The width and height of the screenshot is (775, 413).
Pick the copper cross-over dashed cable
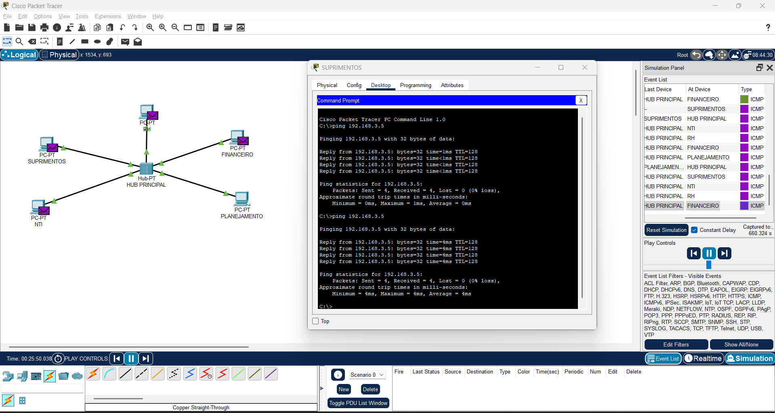[x=142, y=374]
